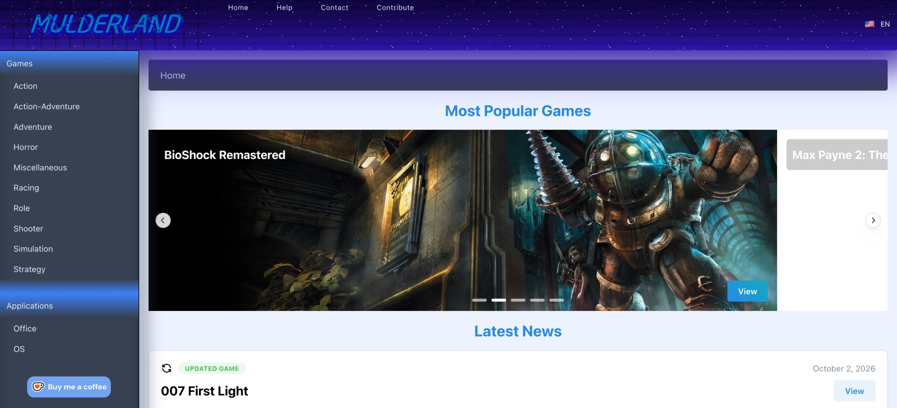Click the carousel previous arrow
The height and width of the screenshot is (408, 897).
(163, 220)
